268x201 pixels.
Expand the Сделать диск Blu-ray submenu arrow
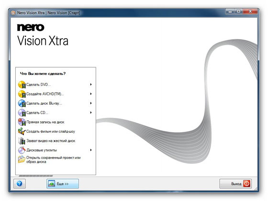pyautogui.click(x=91, y=103)
